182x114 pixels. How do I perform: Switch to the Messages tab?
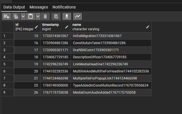39,7
